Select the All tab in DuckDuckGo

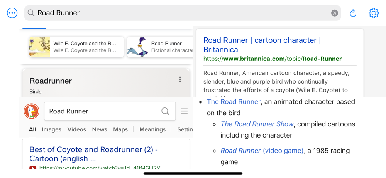tap(32, 129)
